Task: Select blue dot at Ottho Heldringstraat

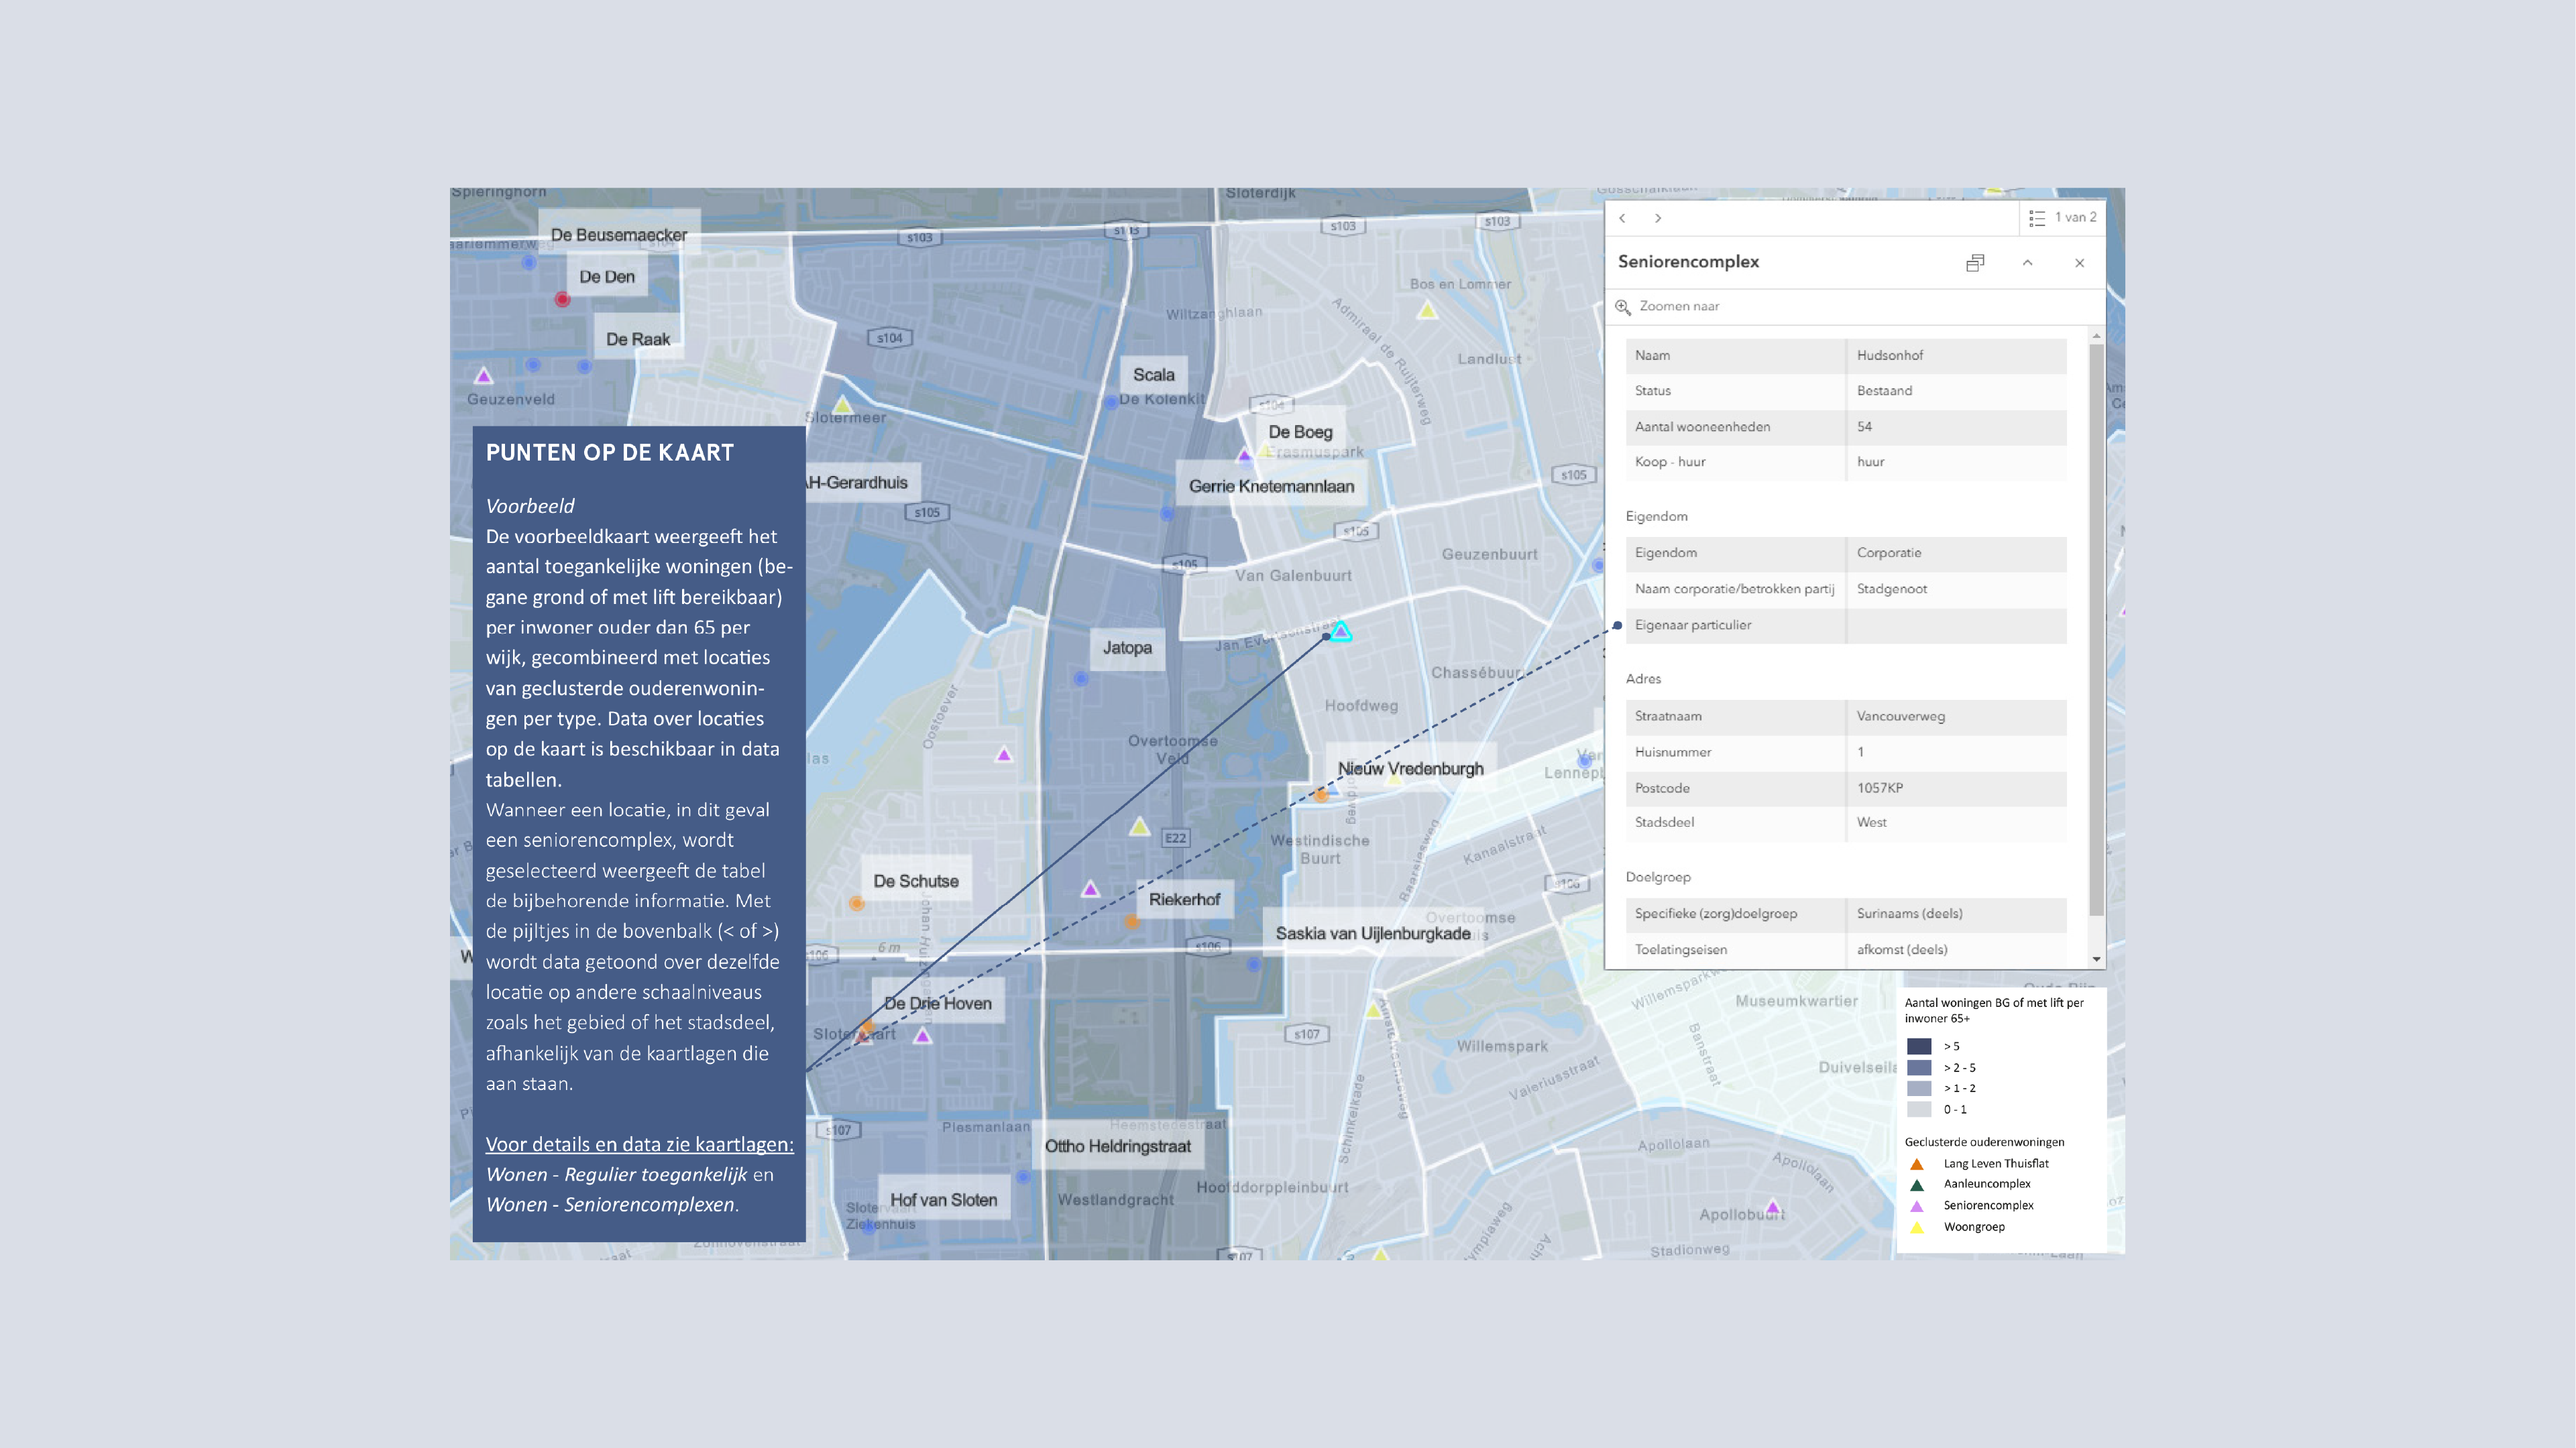Action: (1023, 1177)
